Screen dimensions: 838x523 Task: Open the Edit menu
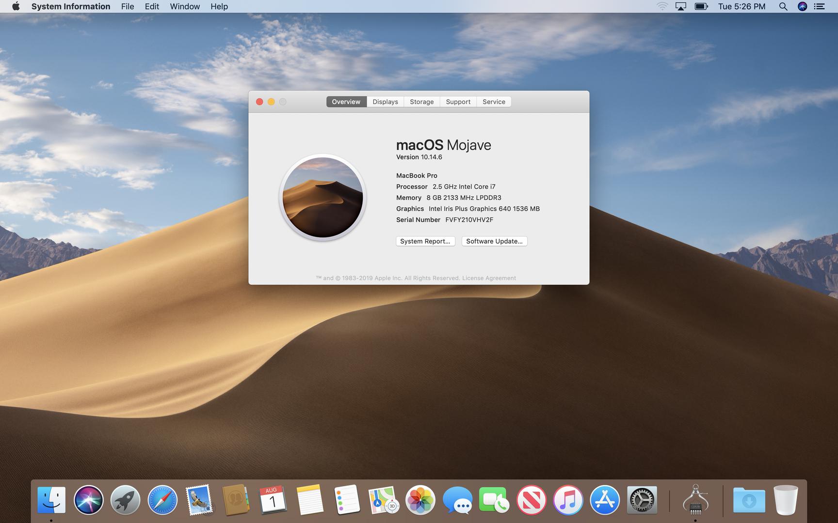152,6
